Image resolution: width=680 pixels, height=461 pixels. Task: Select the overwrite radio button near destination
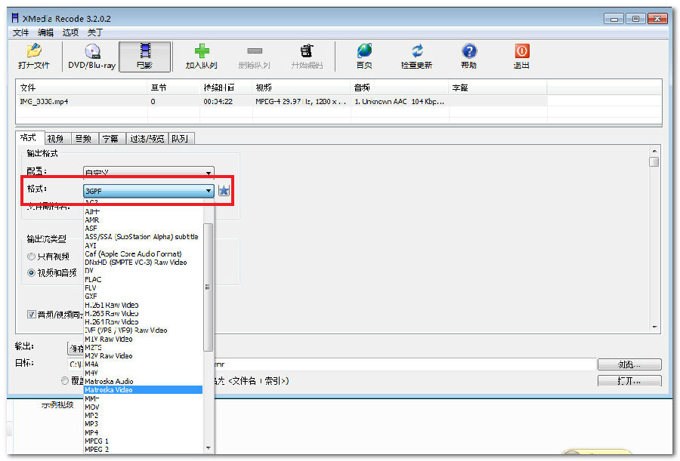65,381
